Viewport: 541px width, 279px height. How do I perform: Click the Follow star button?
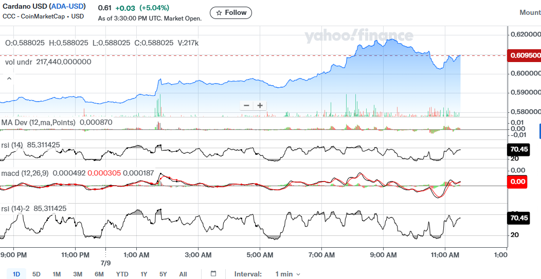(231, 13)
